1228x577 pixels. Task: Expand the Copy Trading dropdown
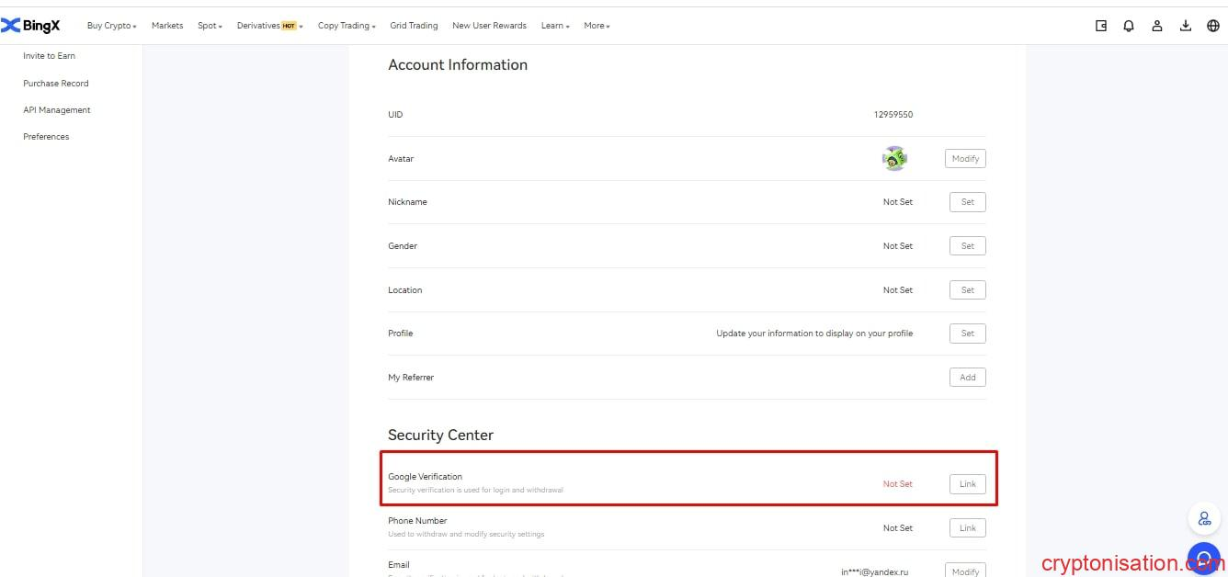[347, 26]
